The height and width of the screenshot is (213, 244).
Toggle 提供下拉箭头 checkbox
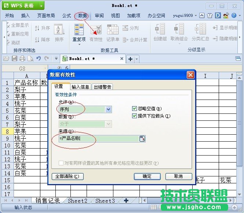click(134, 116)
